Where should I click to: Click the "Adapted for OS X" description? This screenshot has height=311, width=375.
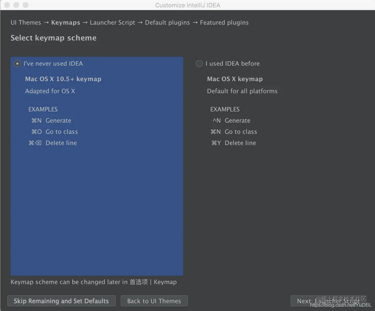pos(50,91)
